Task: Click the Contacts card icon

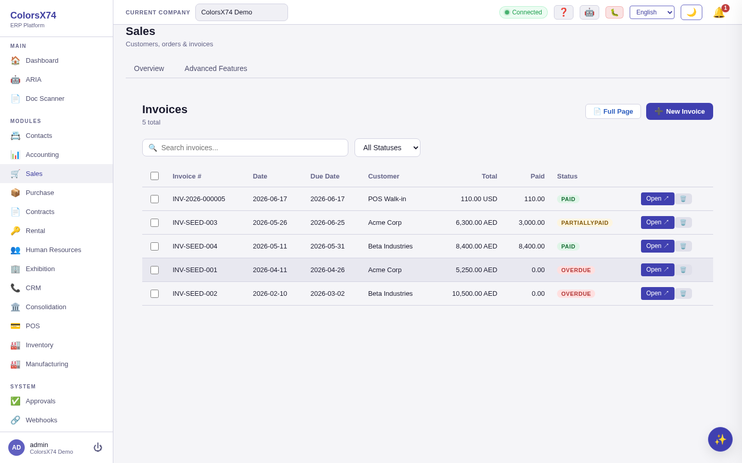Action: [15, 135]
